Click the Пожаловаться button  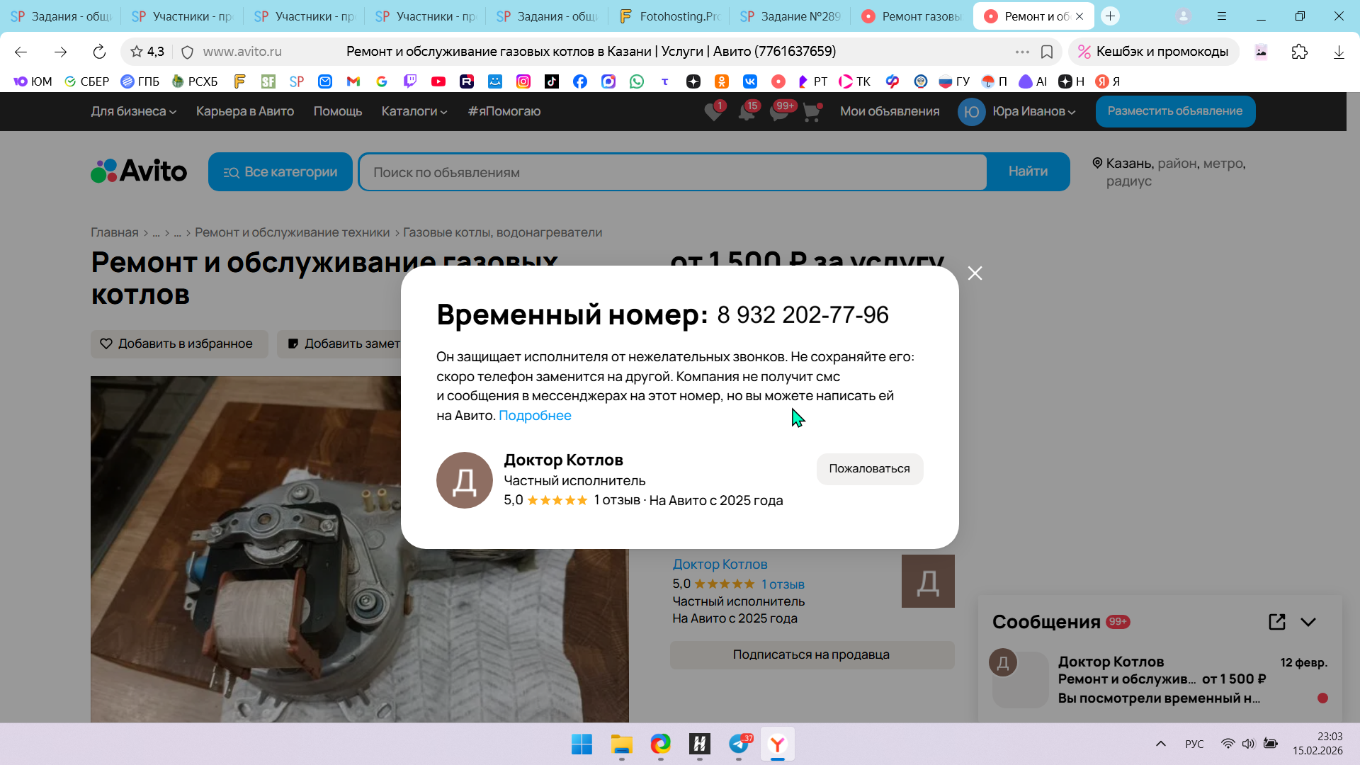869,469
